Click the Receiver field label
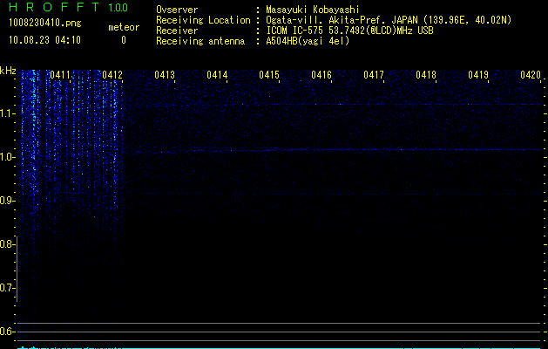548x349 pixels. [177, 31]
